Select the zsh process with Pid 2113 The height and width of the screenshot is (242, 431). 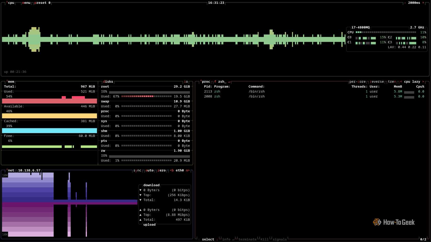[235, 91]
